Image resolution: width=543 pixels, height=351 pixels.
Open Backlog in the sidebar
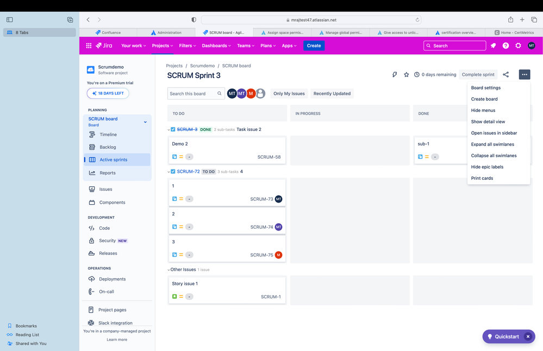(117, 147)
